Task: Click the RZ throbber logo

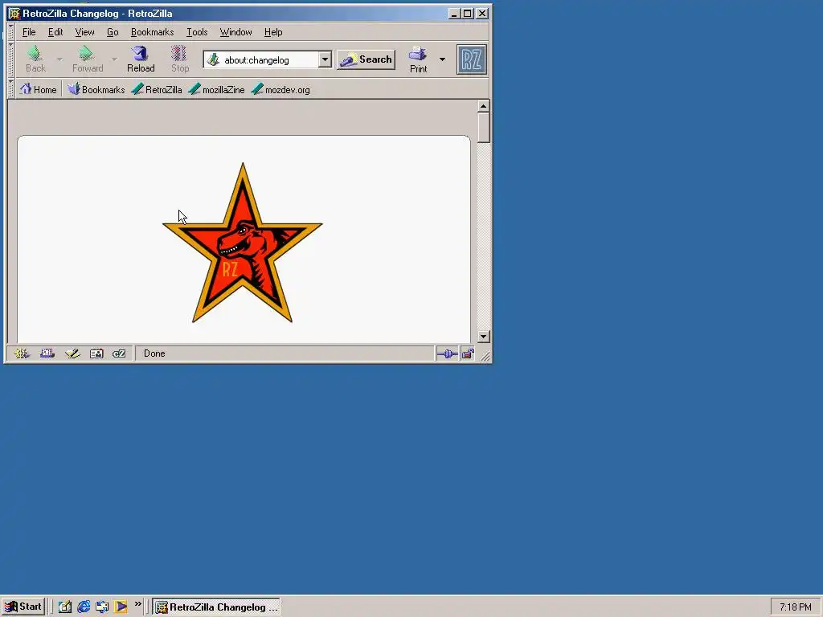Action: coord(471,59)
